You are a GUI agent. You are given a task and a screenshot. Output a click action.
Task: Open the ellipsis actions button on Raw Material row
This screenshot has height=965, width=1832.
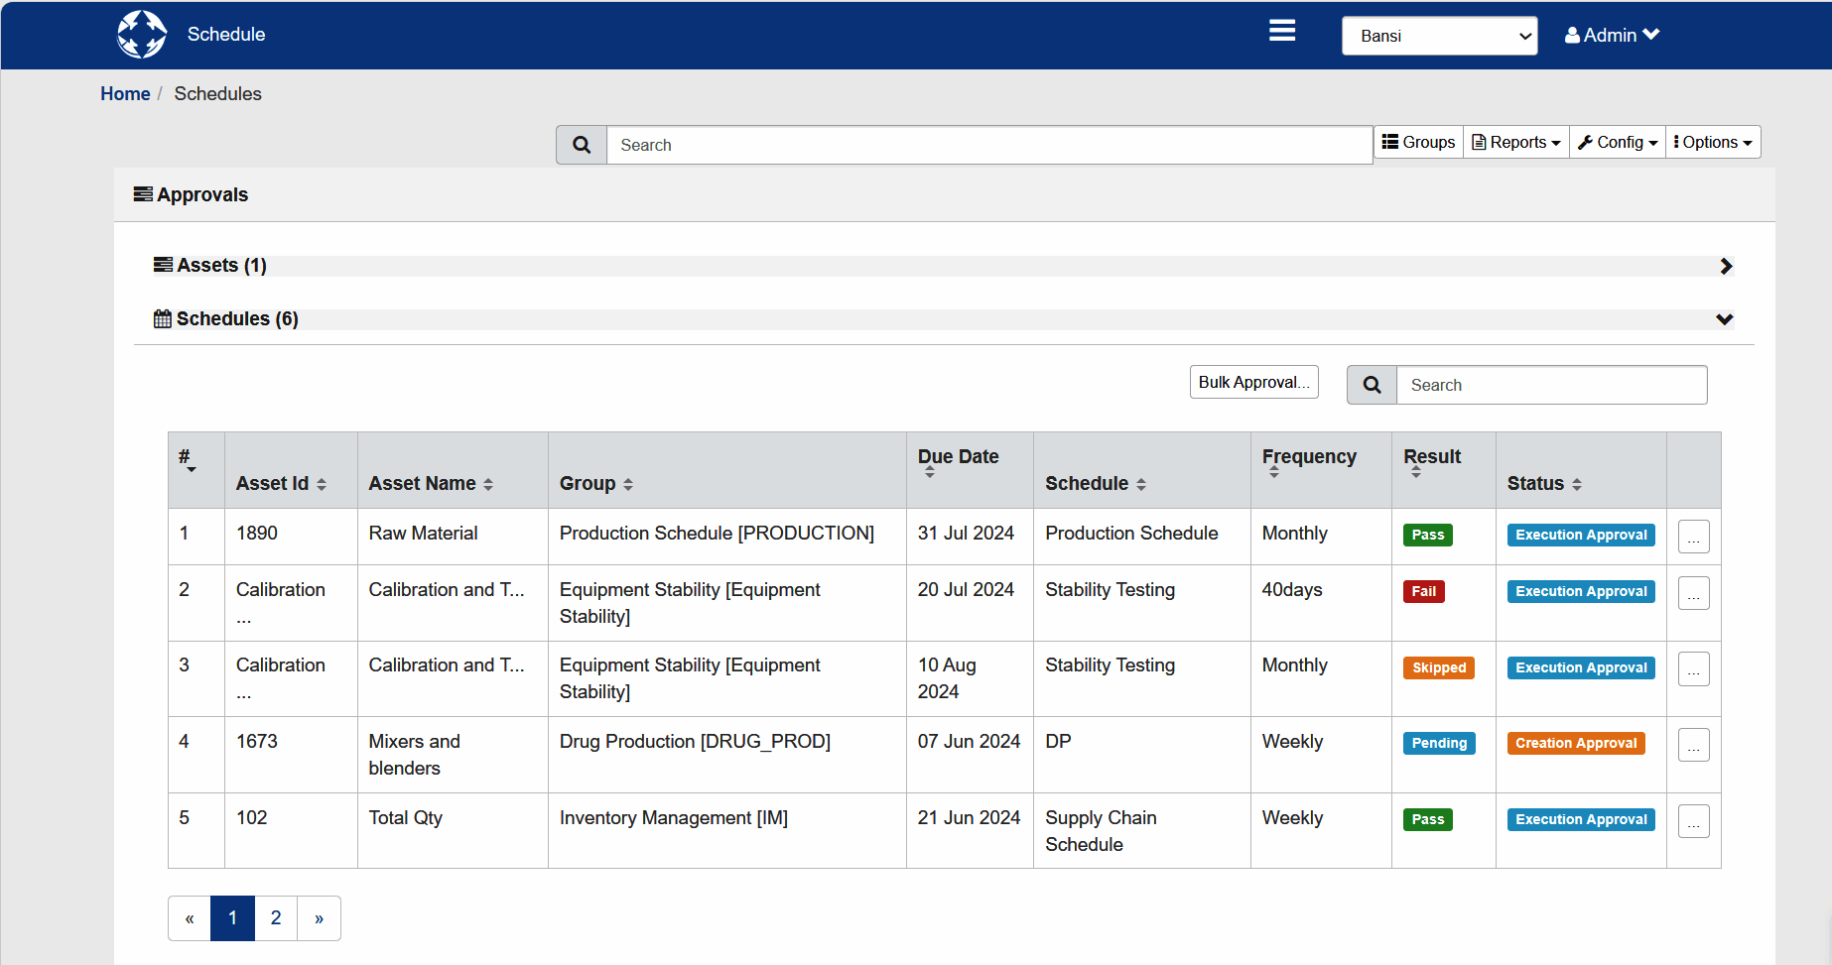pyautogui.click(x=1693, y=536)
